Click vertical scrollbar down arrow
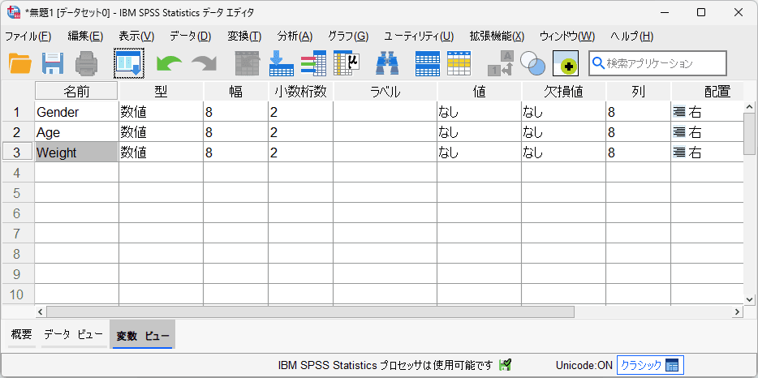The width and height of the screenshot is (758, 378). pos(750,299)
